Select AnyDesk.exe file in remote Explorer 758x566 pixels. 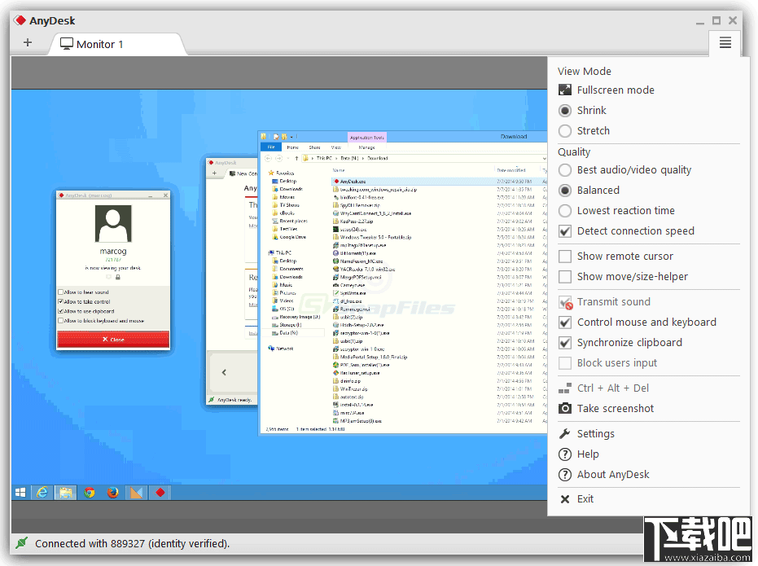point(353,182)
